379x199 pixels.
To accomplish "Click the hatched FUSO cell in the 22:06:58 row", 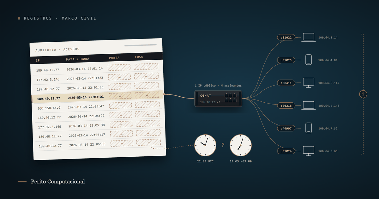I will (x=148, y=142).
